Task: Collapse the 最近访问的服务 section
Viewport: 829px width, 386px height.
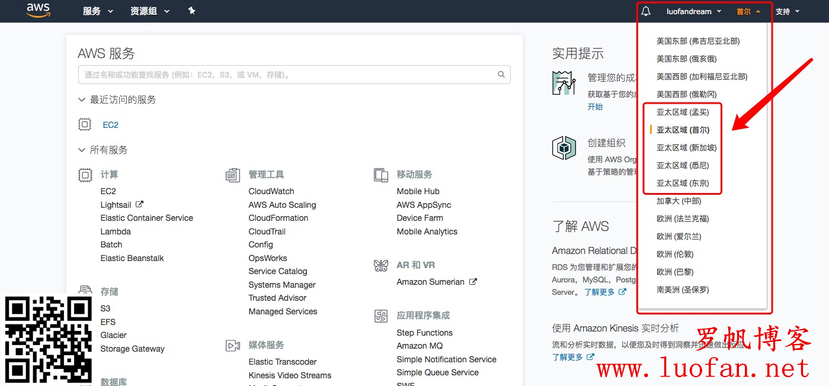Action: point(117,99)
